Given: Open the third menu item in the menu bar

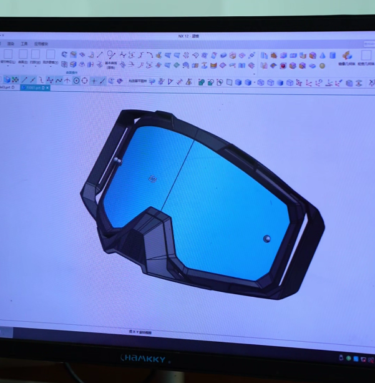Looking at the screenshot, I should click(24, 44).
